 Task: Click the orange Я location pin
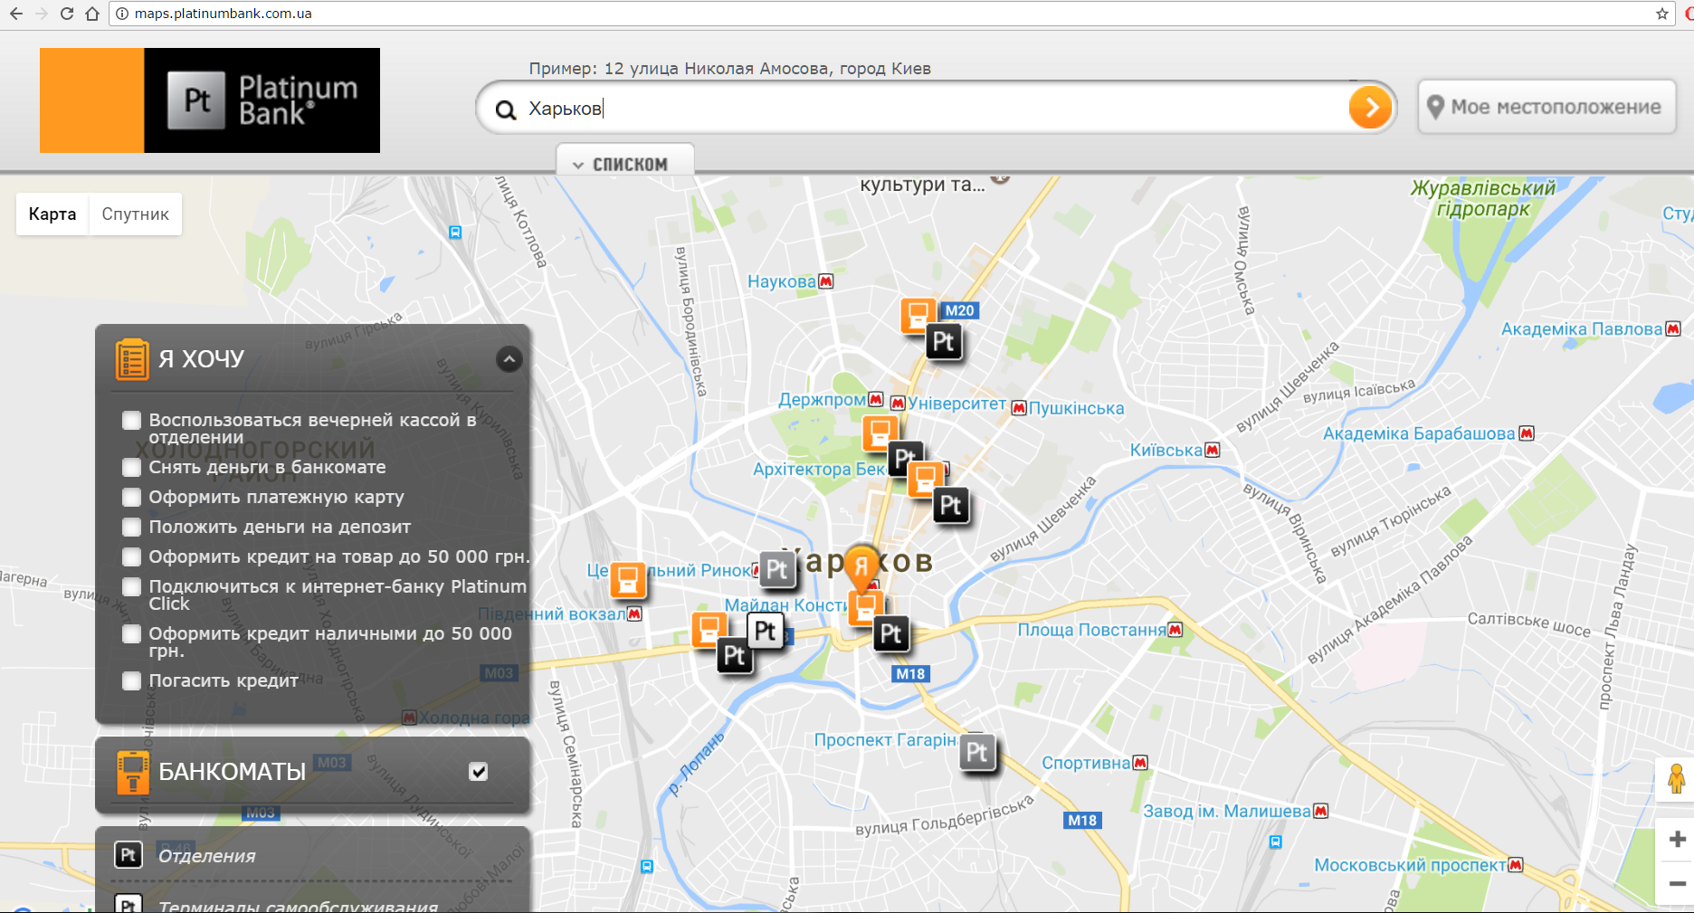click(x=861, y=567)
